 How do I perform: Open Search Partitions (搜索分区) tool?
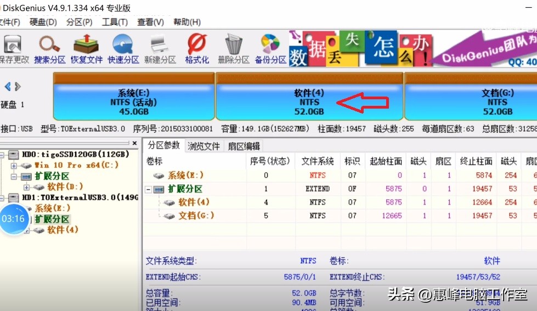tap(50, 50)
